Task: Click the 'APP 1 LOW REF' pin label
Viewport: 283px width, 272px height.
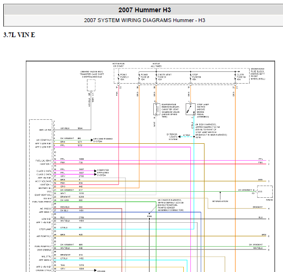Action: click(x=43, y=144)
